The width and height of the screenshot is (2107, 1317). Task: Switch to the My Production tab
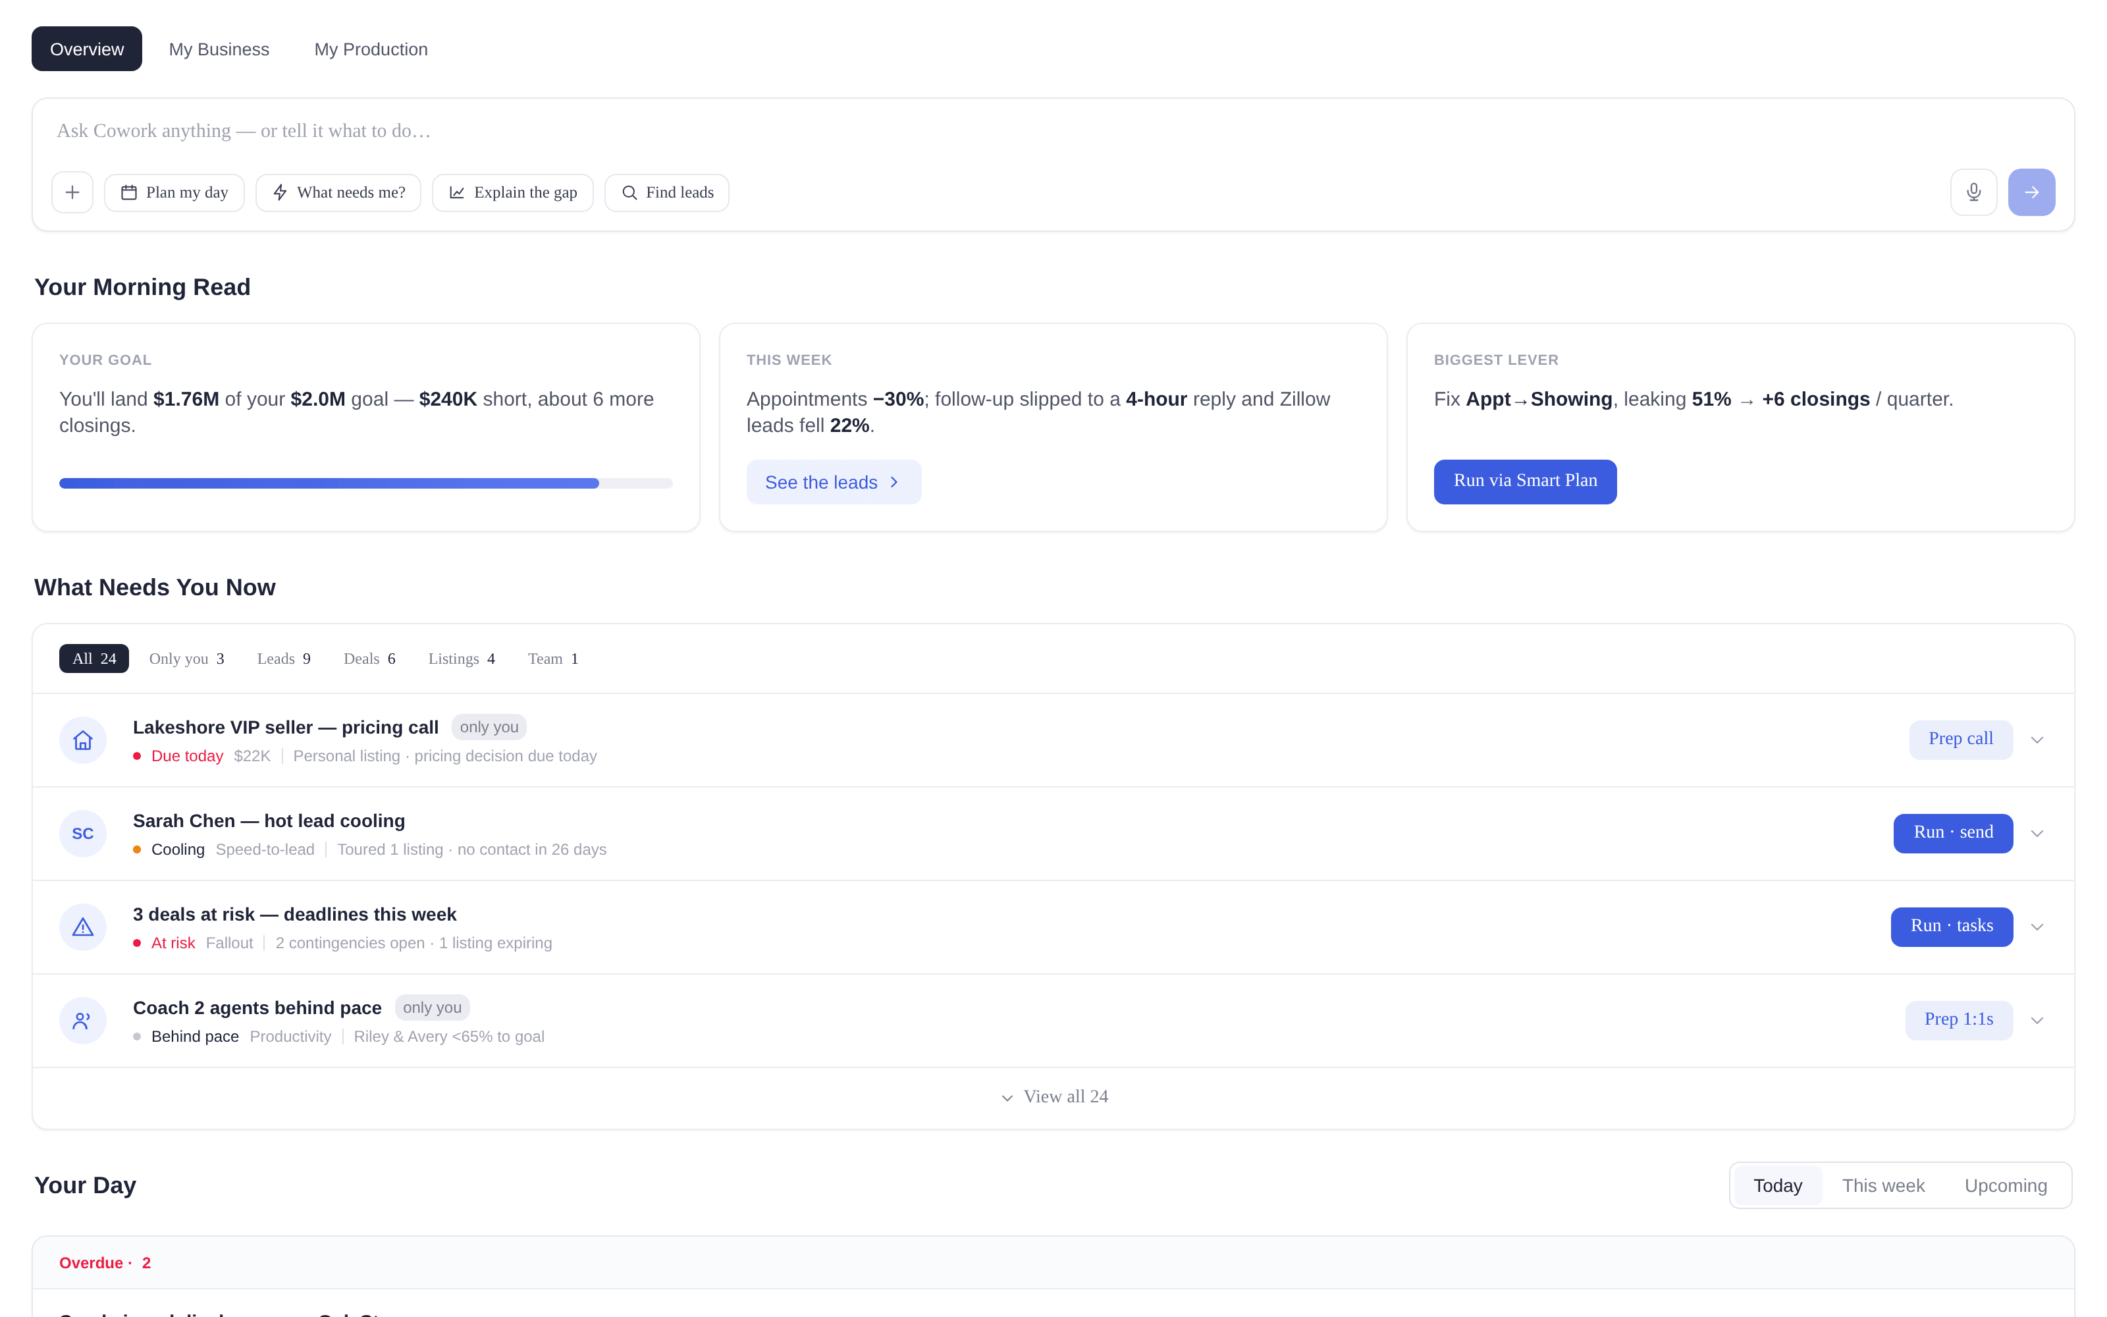tap(371, 49)
